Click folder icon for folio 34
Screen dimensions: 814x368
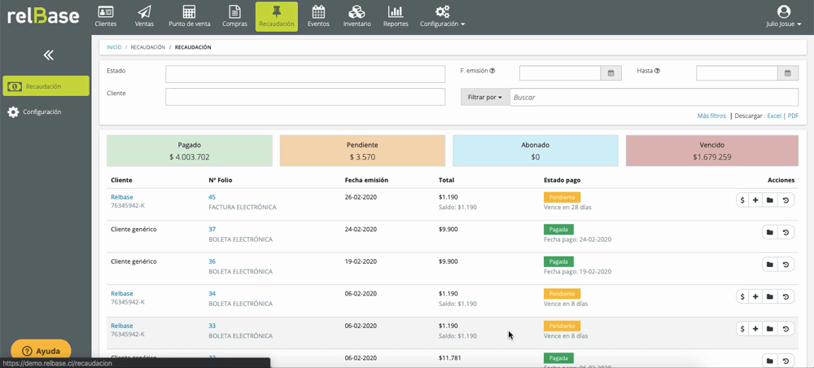770,297
